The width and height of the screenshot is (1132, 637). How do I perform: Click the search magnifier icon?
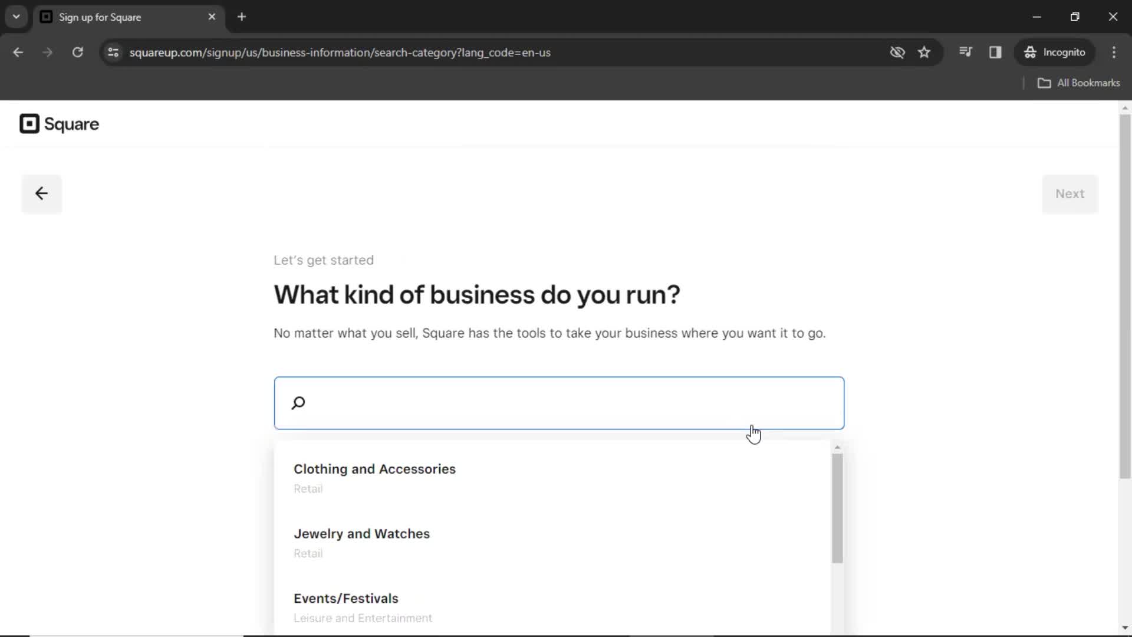298,403
